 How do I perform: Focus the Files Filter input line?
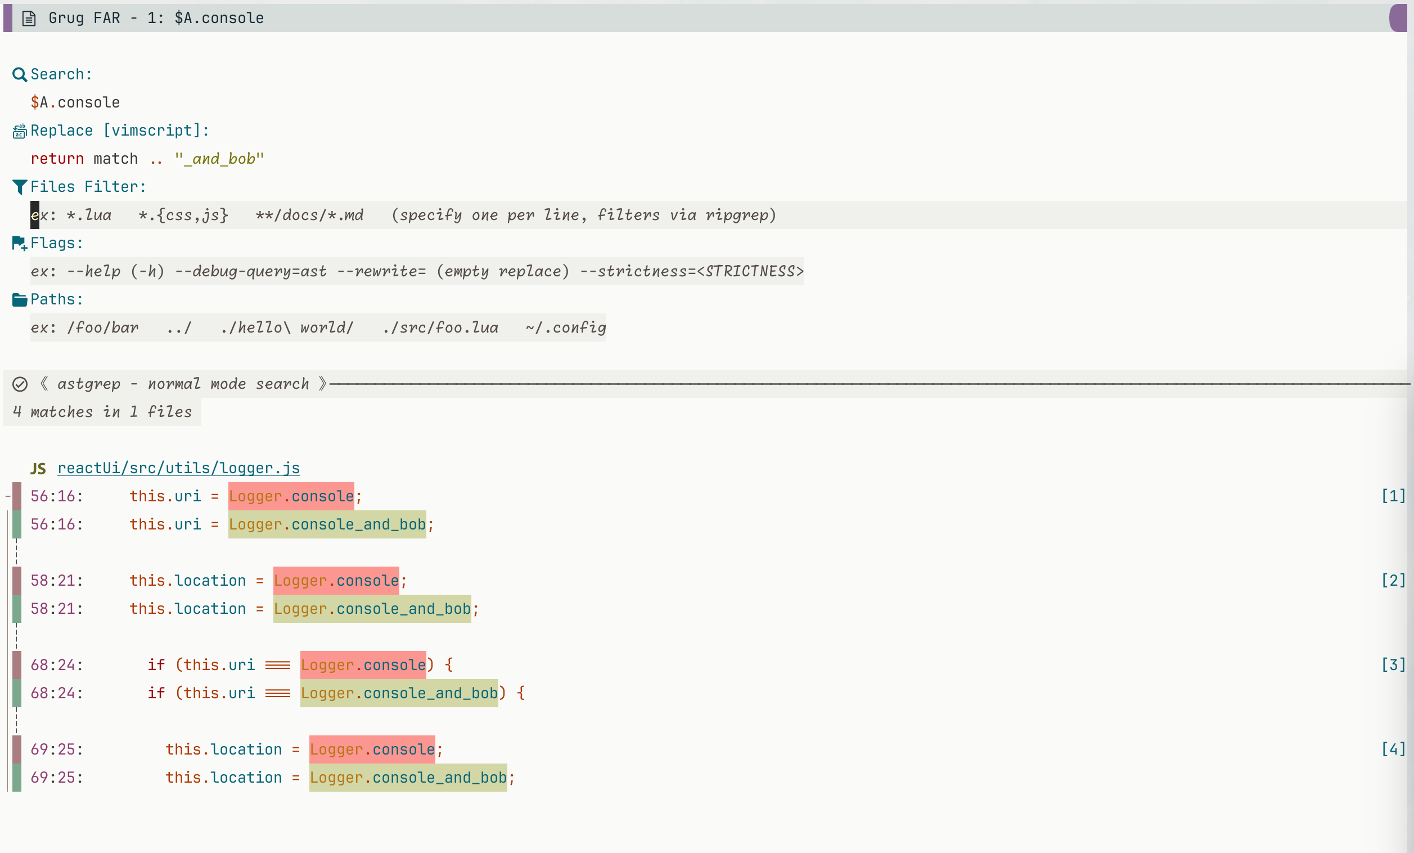tap(402, 216)
